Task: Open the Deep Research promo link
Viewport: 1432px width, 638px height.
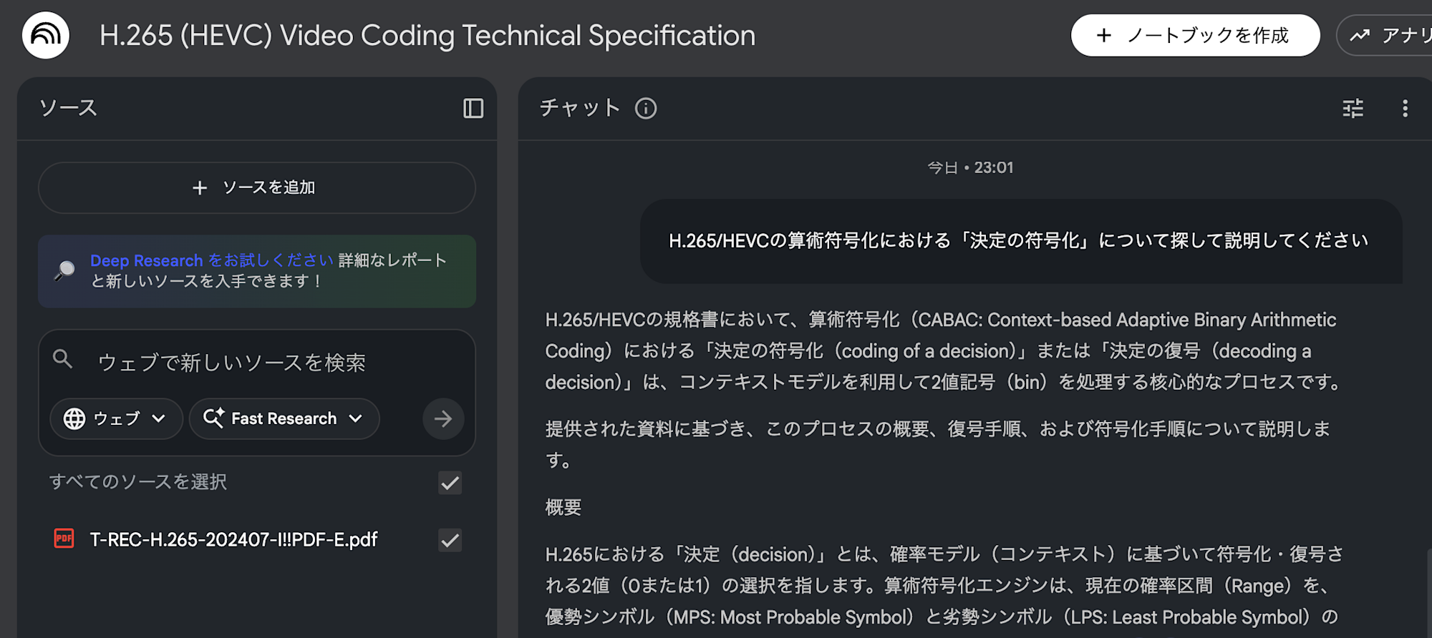Action: [x=211, y=260]
